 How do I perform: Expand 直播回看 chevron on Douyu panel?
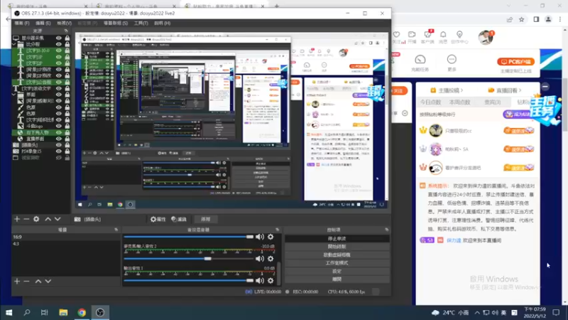point(520,90)
